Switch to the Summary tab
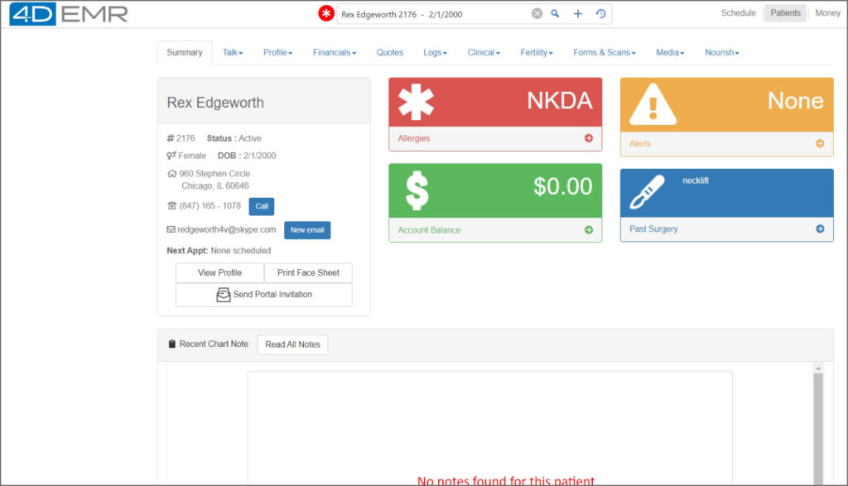 [x=184, y=52]
